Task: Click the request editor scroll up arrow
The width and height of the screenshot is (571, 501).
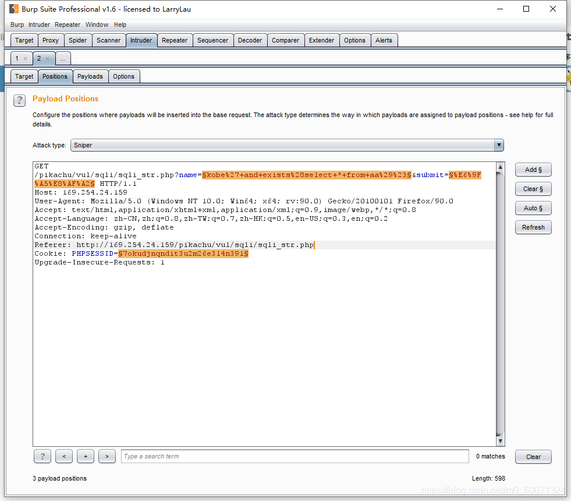Action: coord(501,167)
